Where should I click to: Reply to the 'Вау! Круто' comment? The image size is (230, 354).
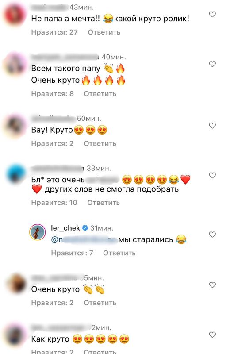tap(100, 143)
